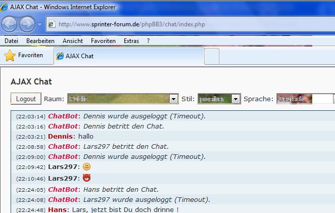Open the Sprache language dropdown
The height and width of the screenshot is (213, 335).
point(305,99)
